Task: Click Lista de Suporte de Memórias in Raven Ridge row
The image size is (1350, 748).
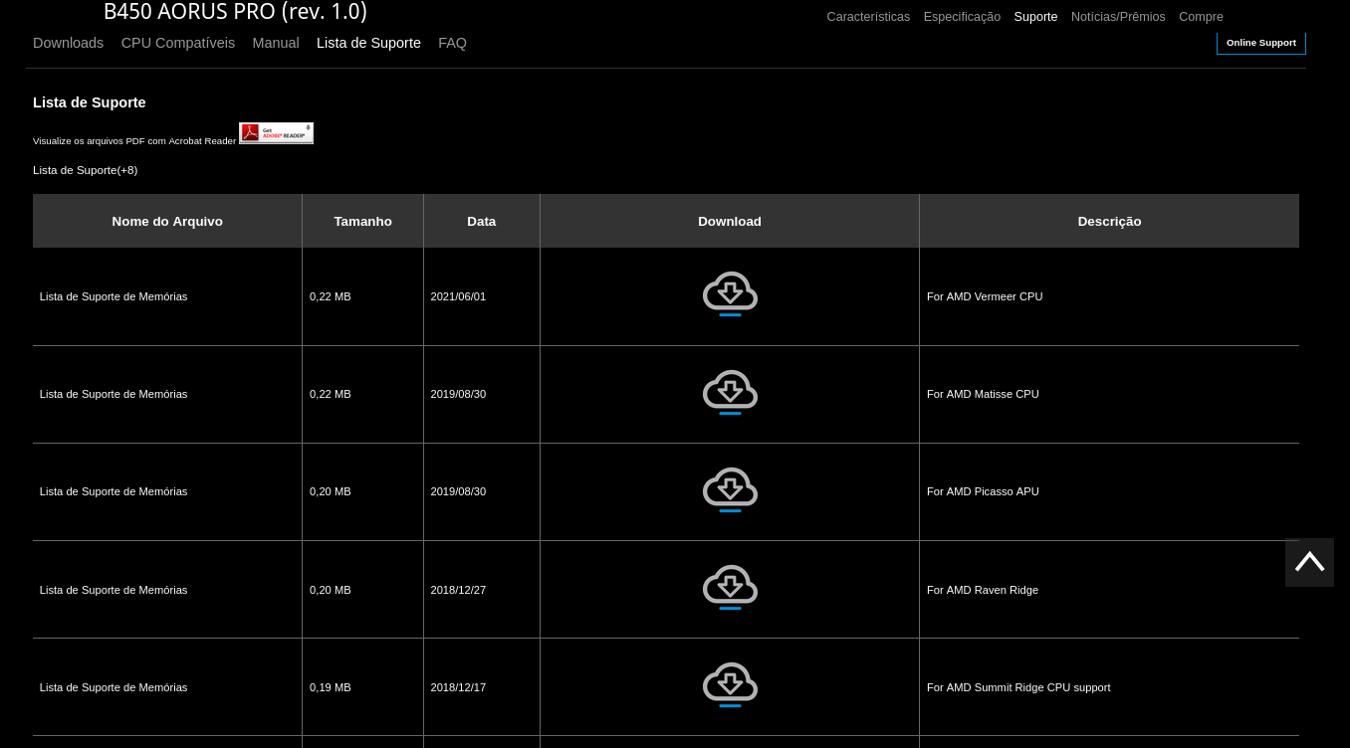Action: (x=113, y=590)
